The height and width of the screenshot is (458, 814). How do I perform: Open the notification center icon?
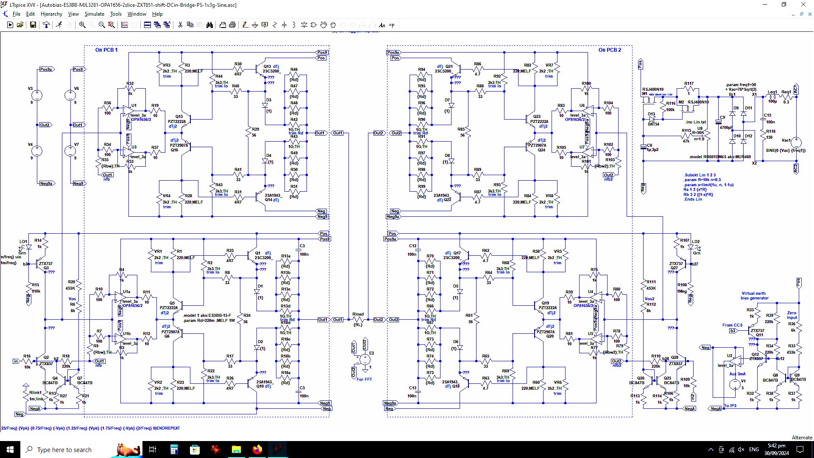pyautogui.click(x=800, y=450)
